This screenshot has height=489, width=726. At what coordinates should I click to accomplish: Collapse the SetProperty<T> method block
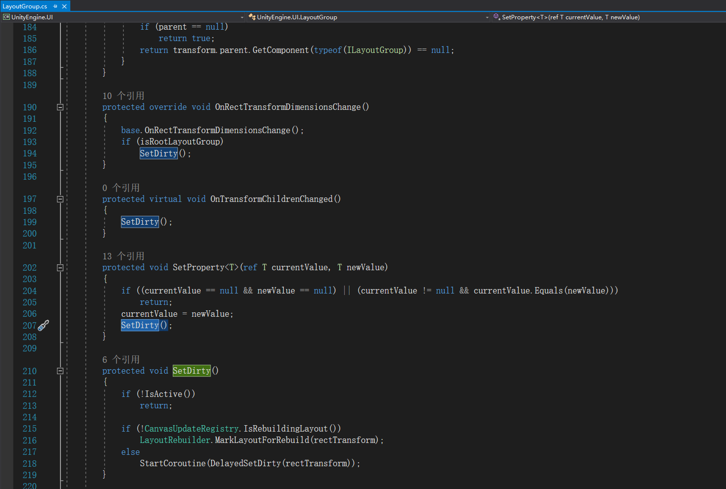pos(60,268)
